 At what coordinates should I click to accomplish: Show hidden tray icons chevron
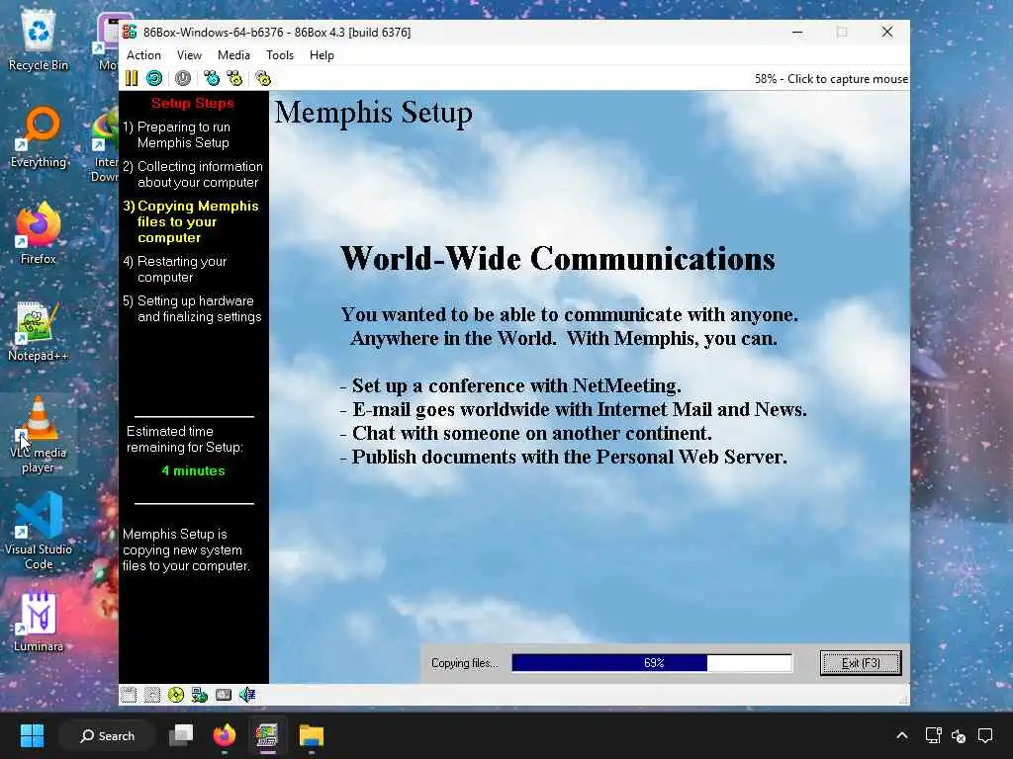(x=902, y=735)
